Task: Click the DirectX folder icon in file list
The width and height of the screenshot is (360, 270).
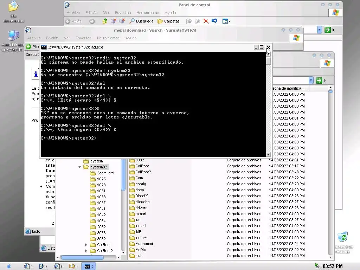Action: [132, 196]
